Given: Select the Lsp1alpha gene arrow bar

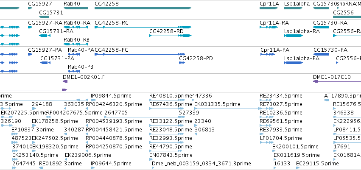Looking at the screenshot, I should coord(293,8).
